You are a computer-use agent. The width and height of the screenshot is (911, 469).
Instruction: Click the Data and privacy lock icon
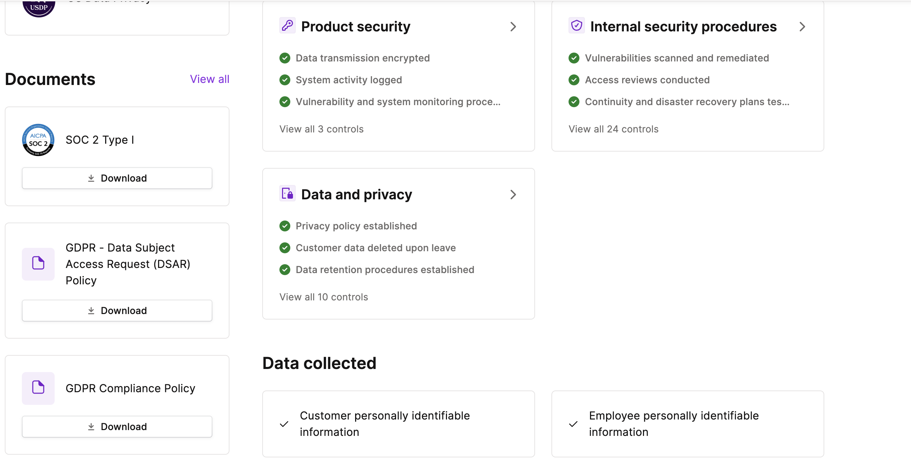[287, 194]
